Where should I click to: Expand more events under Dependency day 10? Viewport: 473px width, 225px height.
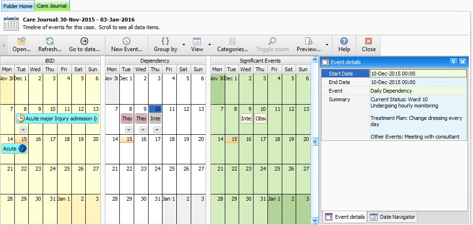tap(157, 129)
